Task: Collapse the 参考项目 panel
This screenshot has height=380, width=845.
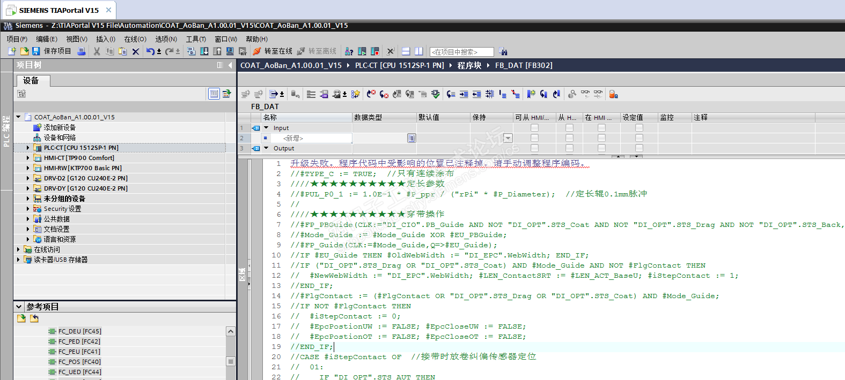Action: point(19,307)
